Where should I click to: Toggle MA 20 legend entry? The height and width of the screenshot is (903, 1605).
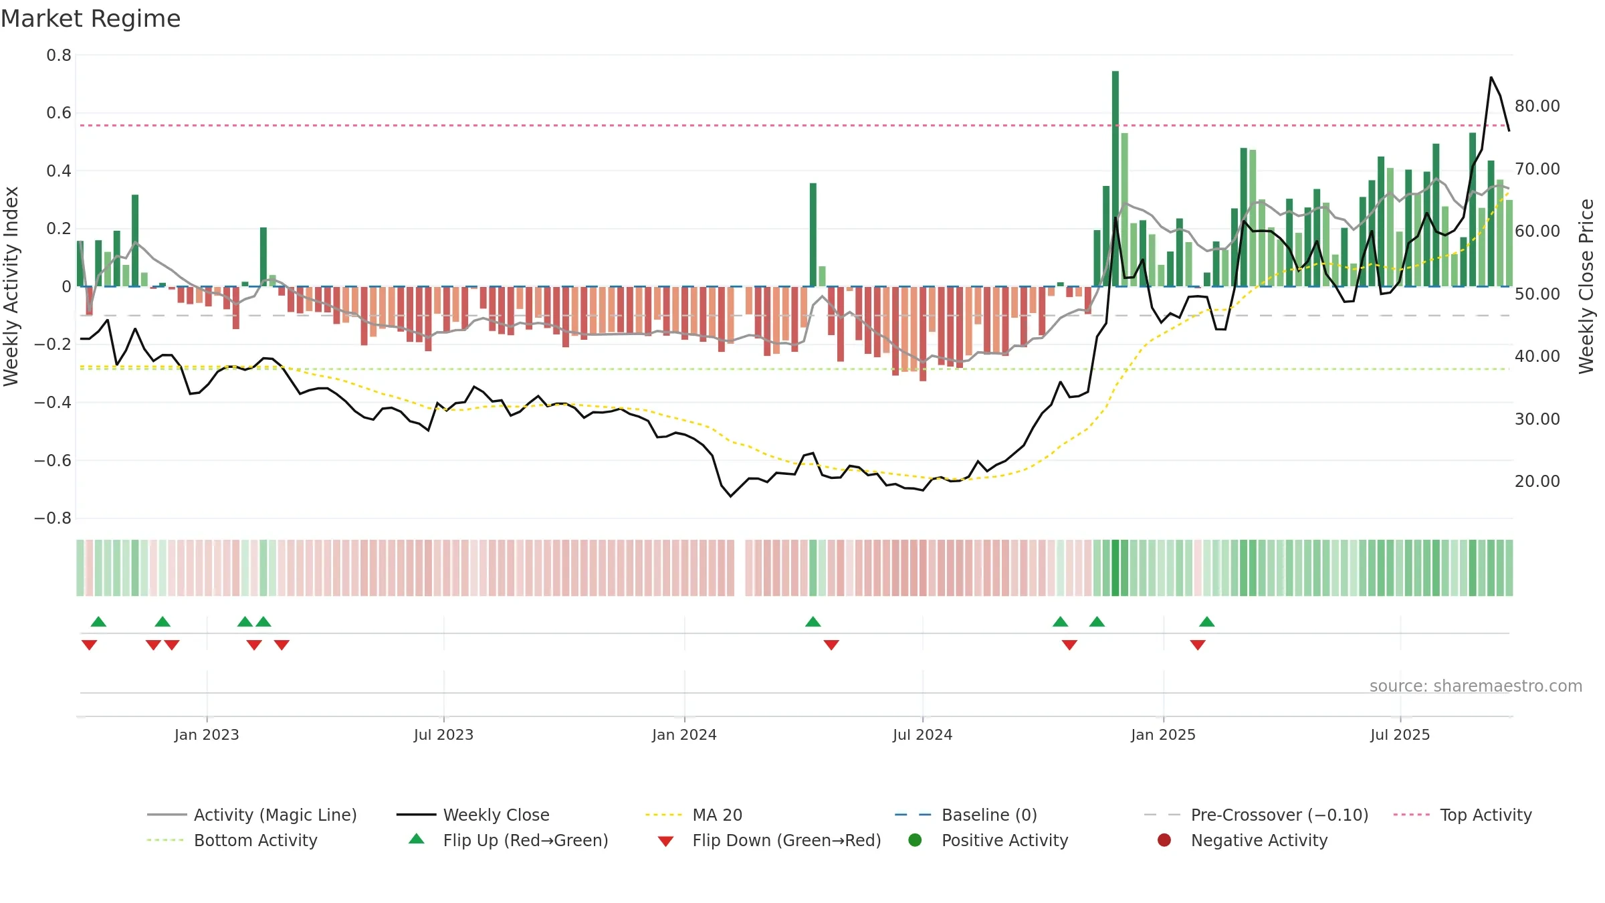coord(693,815)
